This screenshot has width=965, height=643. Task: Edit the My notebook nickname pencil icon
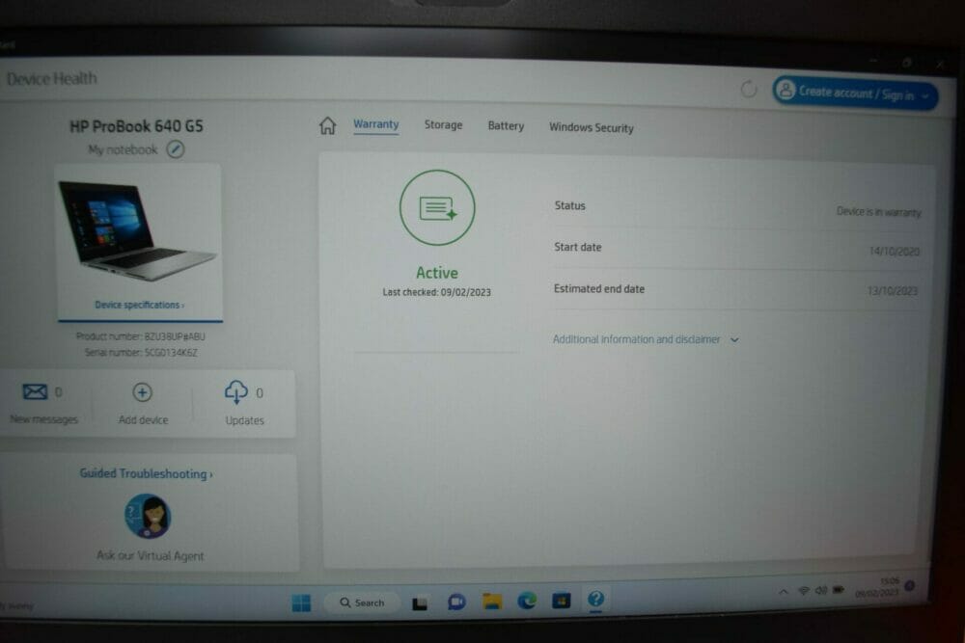[x=176, y=149]
